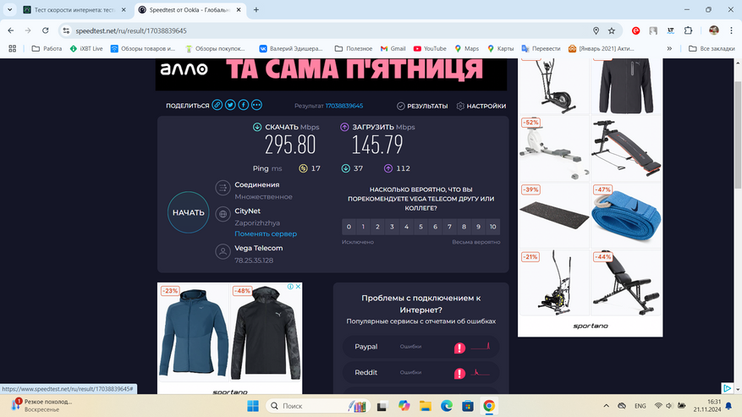Rate Vega Telecom with score 10

(x=492, y=227)
